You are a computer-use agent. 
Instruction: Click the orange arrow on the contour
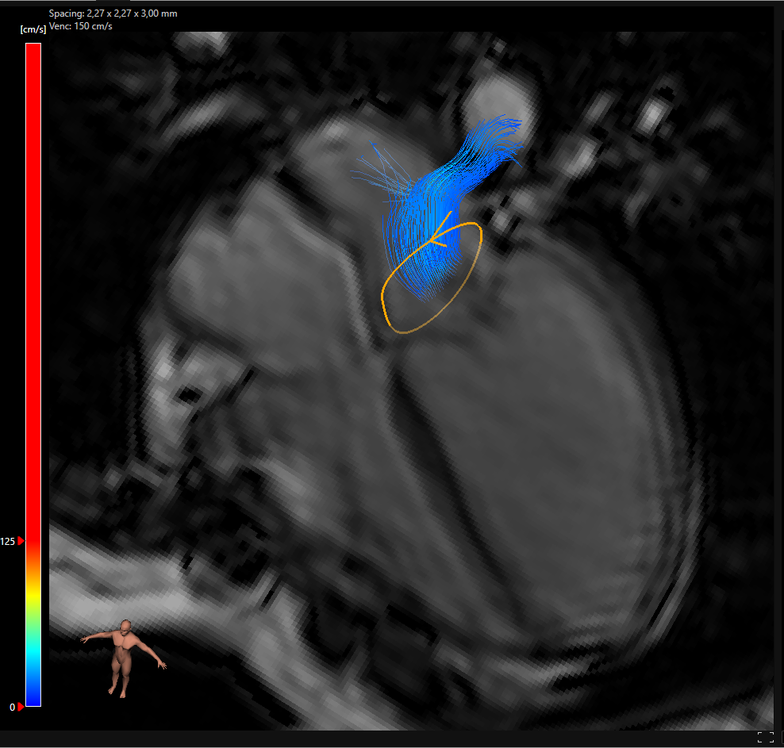point(439,232)
